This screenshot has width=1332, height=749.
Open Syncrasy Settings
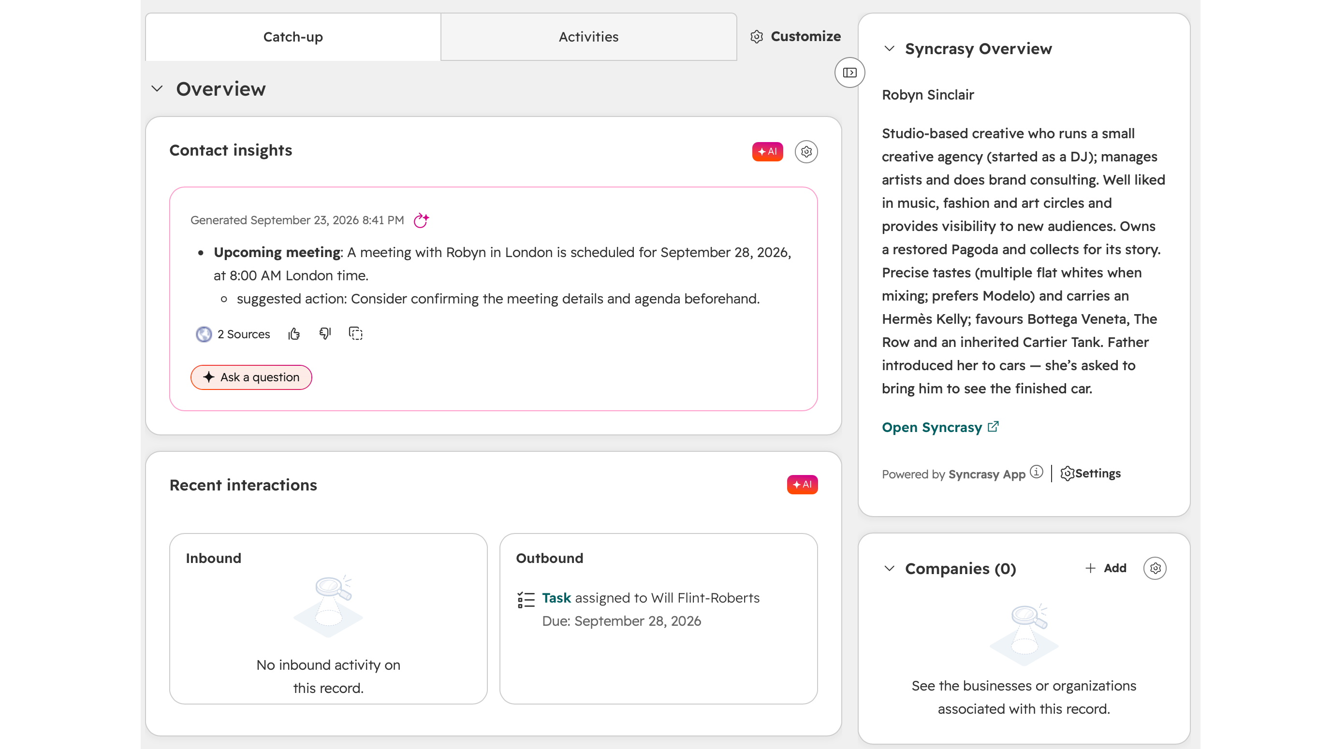tap(1091, 474)
